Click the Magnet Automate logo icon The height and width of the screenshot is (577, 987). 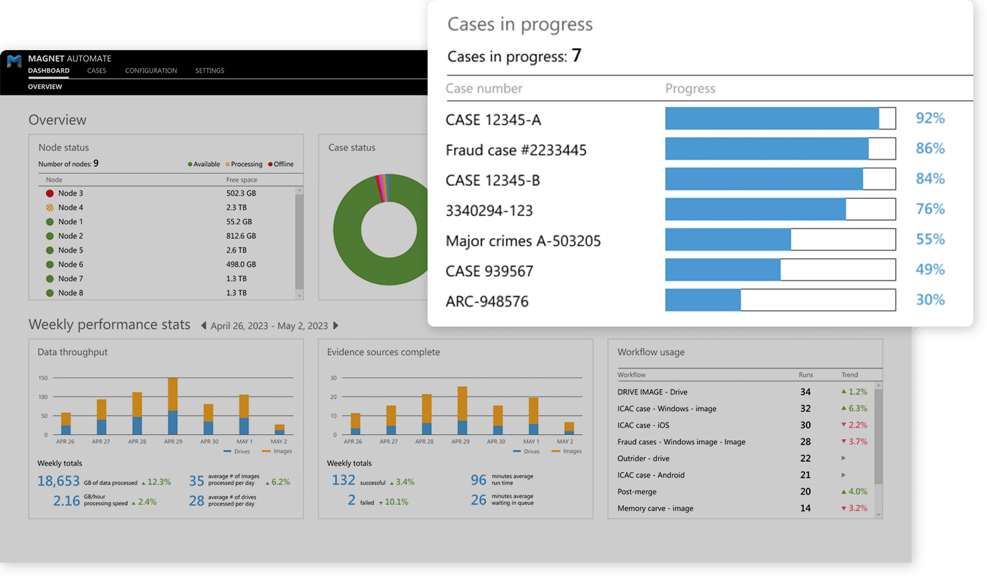click(x=14, y=62)
